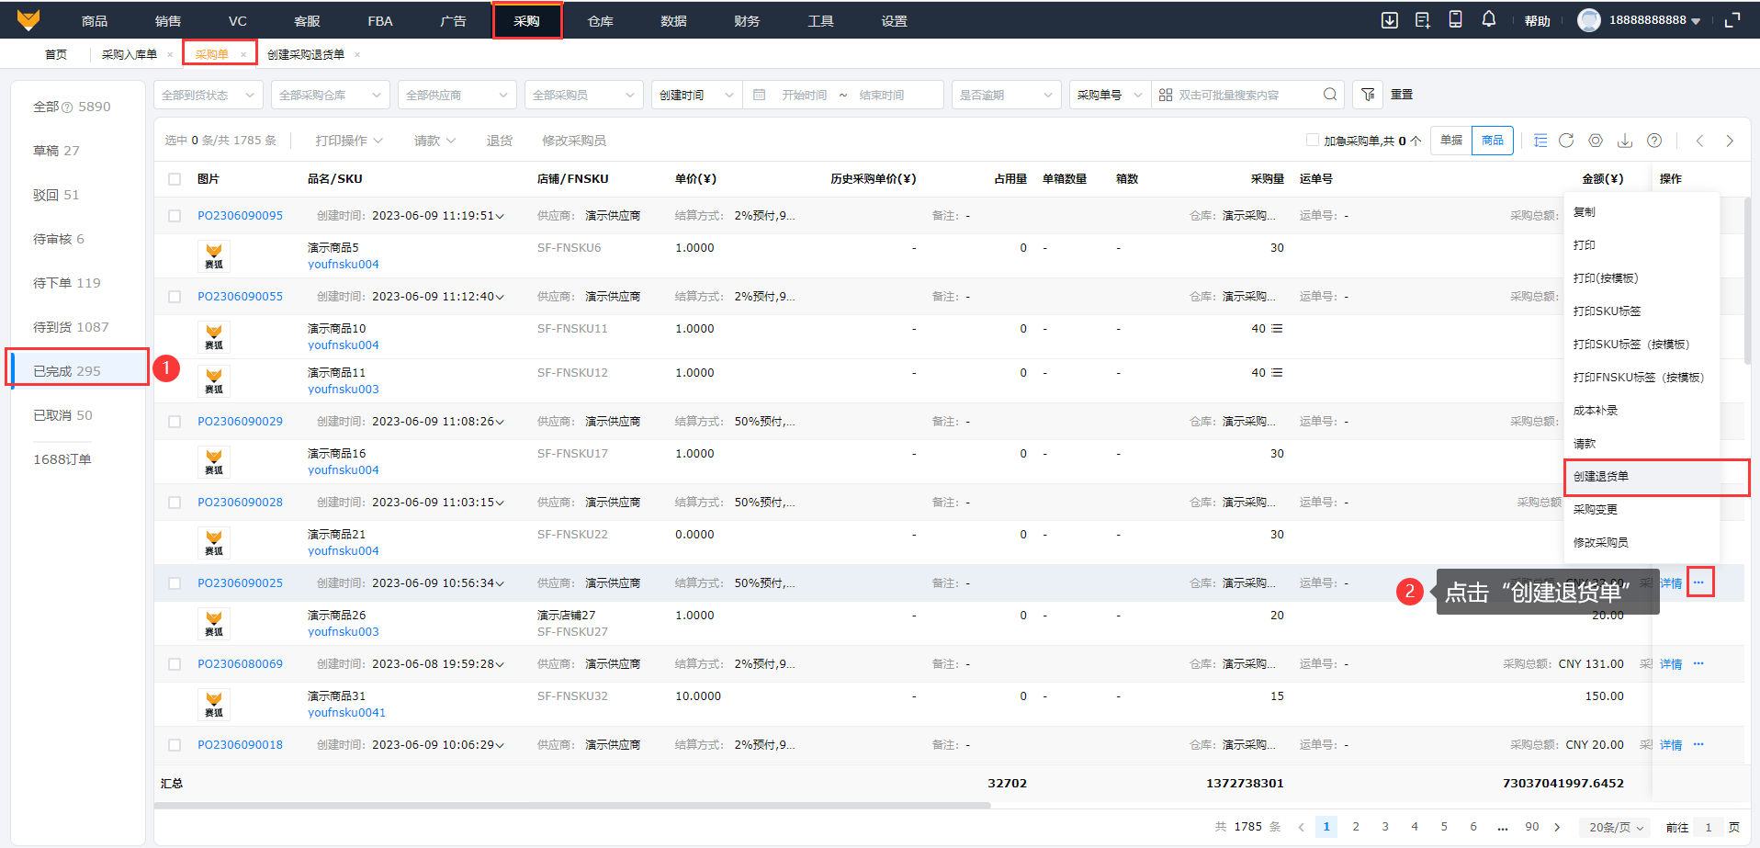Image resolution: width=1760 pixels, height=848 pixels.
Task: Open the advanced filter funnel icon
Action: coord(1368,95)
